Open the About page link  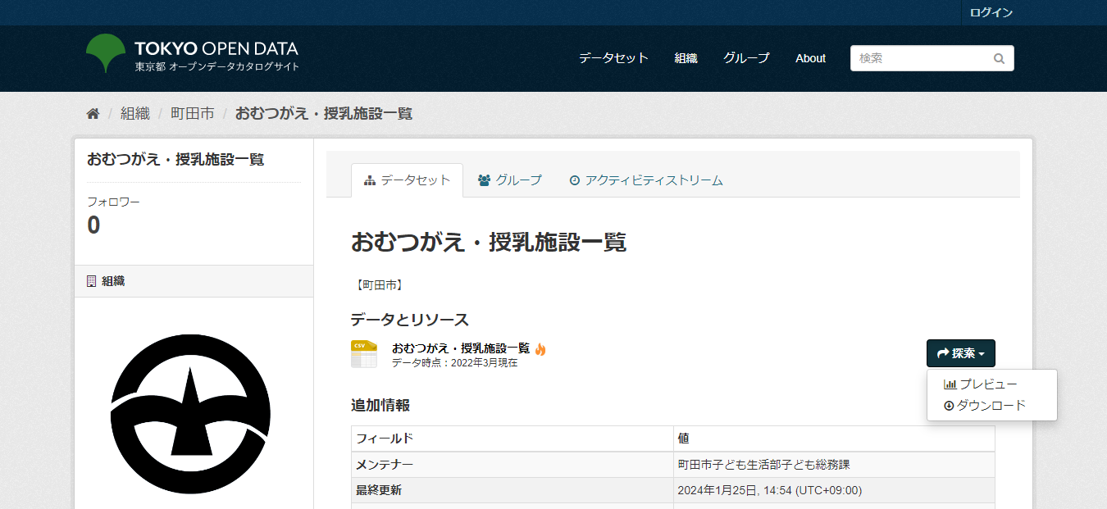click(810, 58)
